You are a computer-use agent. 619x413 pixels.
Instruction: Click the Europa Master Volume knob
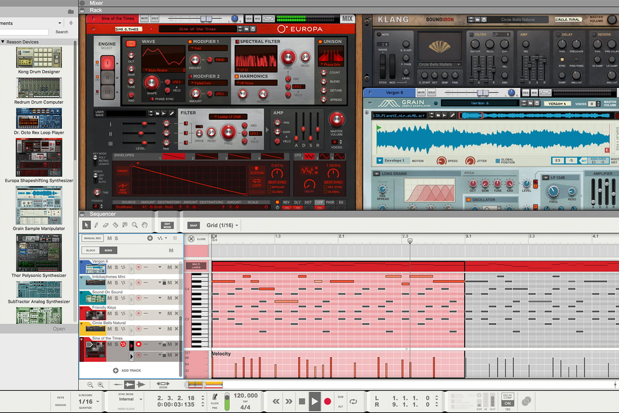[336, 119]
